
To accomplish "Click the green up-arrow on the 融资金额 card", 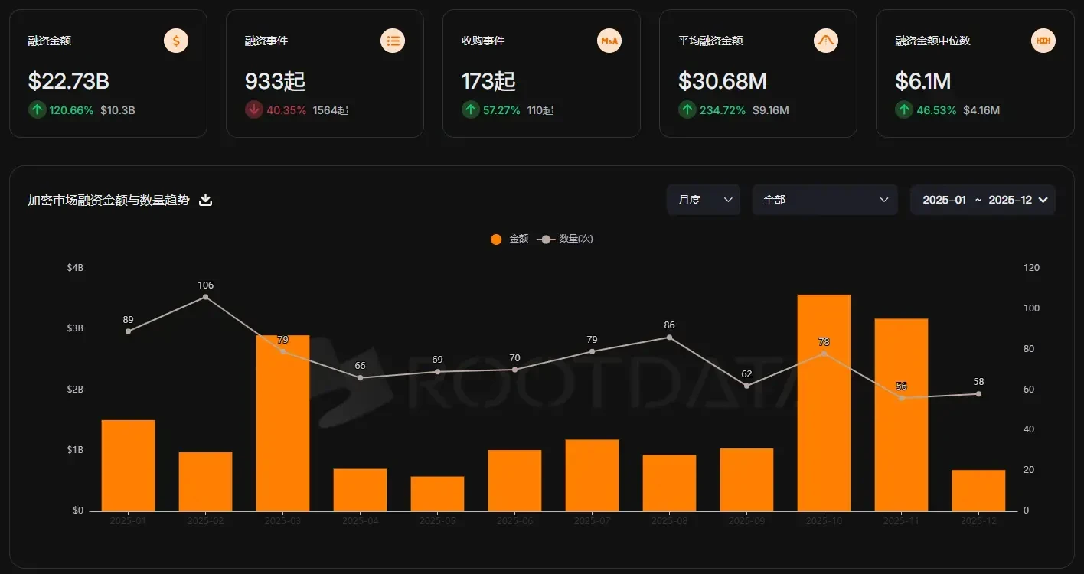I will (37, 109).
